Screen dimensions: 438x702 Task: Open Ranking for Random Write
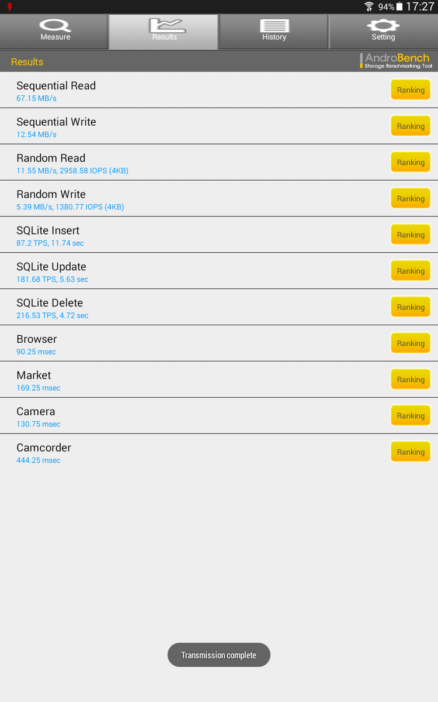click(x=411, y=199)
